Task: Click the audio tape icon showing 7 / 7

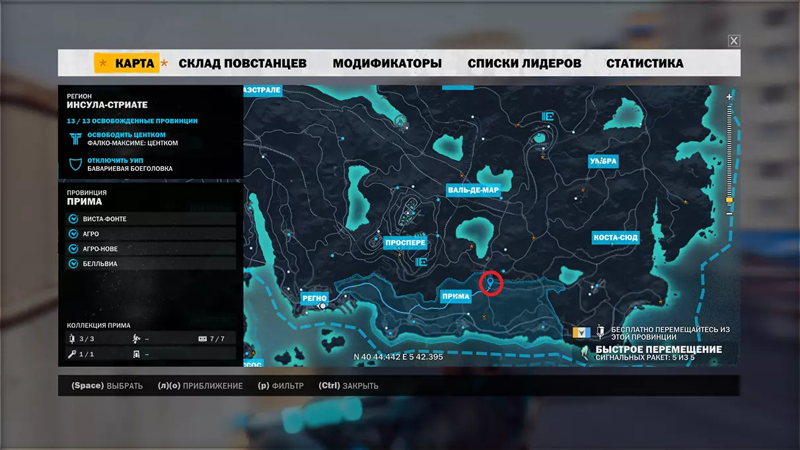Action: (x=203, y=338)
